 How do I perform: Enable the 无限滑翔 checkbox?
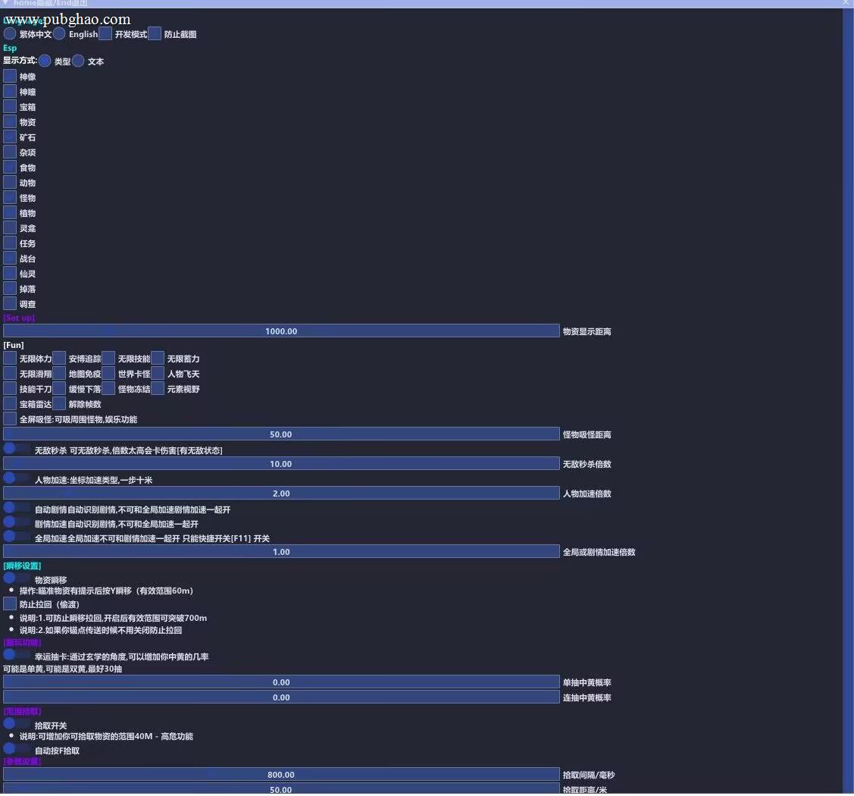10,374
